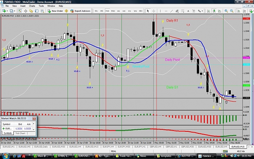The image size is (254, 159).
Task: Select the equidistant channel tool
Action: point(177,11)
